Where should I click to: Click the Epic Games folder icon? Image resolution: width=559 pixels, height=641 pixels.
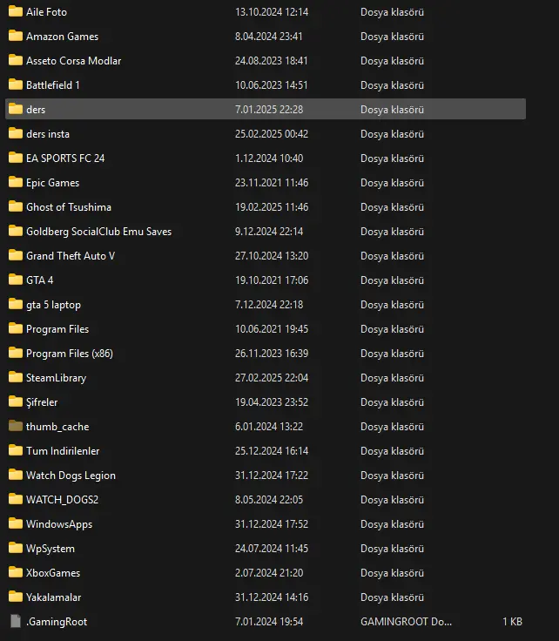pyautogui.click(x=16, y=182)
